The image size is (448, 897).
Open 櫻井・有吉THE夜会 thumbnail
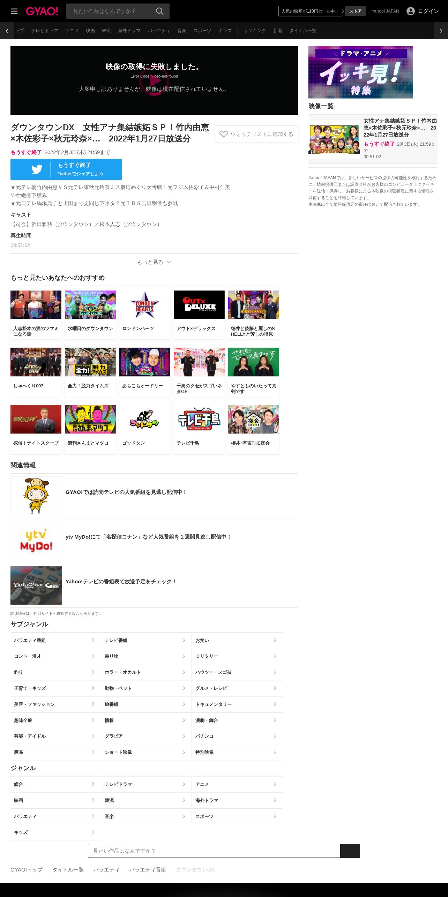click(x=254, y=419)
